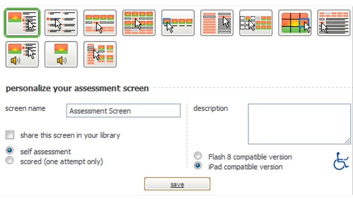Choose scored (one attempt only) option
Viewport: 353px width, 201px height.
pos(10,161)
